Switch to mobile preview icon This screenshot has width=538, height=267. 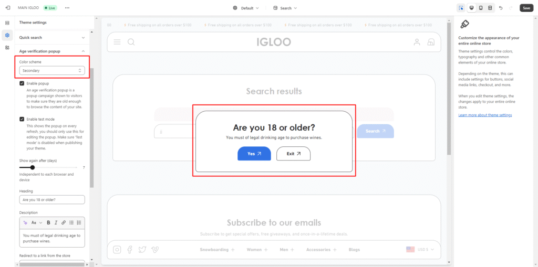481,8
